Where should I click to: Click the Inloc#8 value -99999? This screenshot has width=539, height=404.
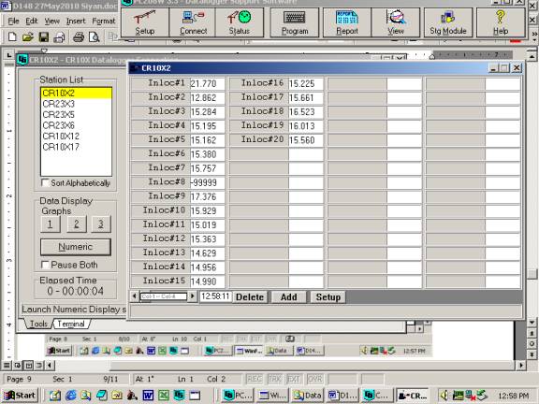[208, 182]
